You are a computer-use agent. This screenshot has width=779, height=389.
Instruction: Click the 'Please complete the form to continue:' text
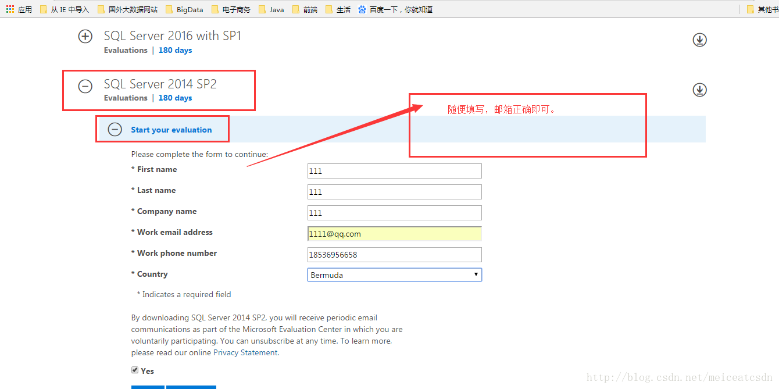click(x=199, y=154)
